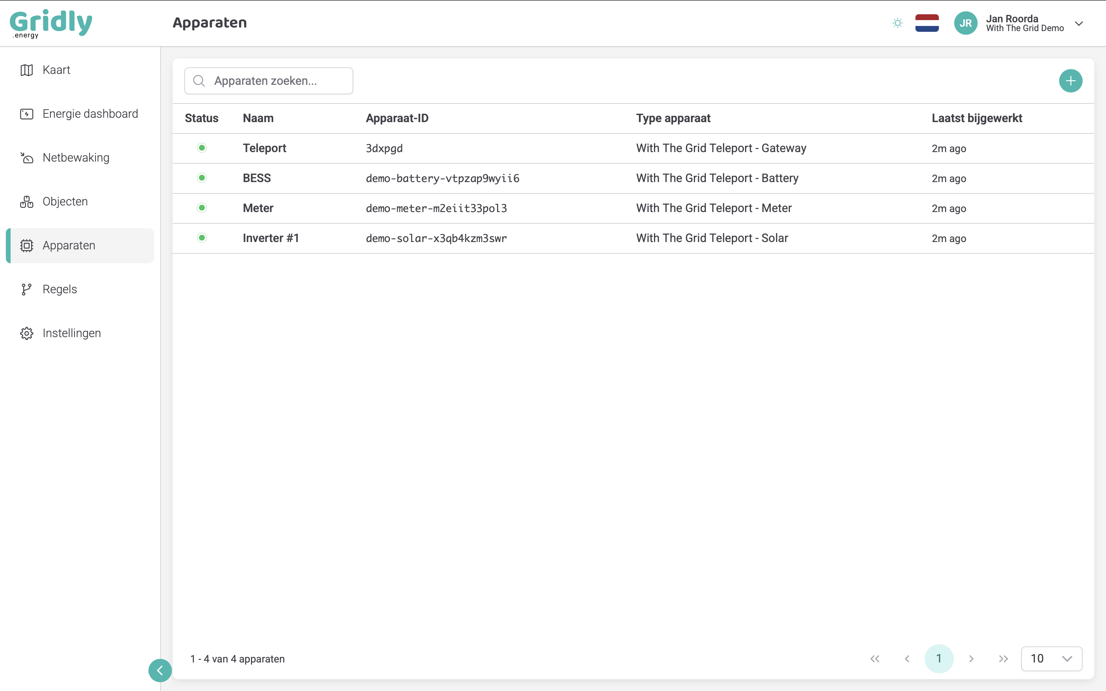Open the BESS device row
The image size is (1106, 691).
point(256,178)
